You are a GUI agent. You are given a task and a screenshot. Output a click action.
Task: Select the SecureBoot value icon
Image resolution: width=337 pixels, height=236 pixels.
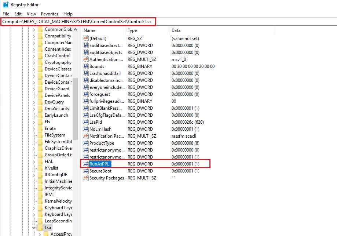coord(86,171)
